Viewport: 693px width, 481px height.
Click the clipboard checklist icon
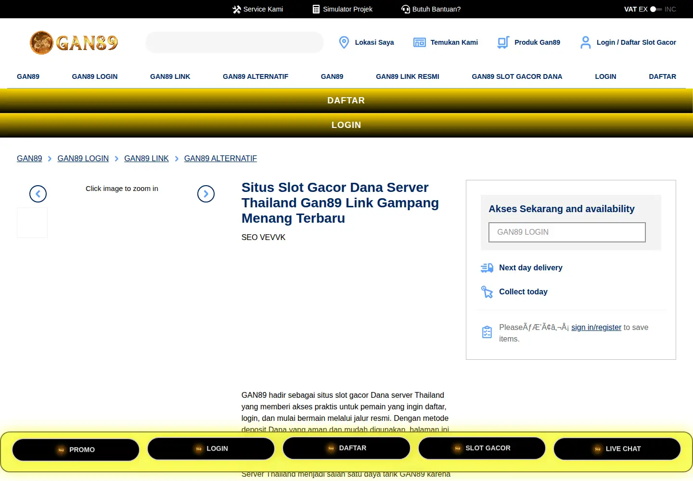click(487, 332)
